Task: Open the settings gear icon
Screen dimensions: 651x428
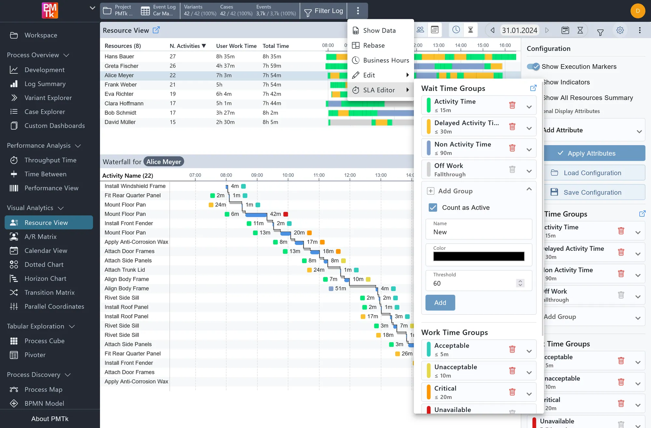Action: point(620,30)
